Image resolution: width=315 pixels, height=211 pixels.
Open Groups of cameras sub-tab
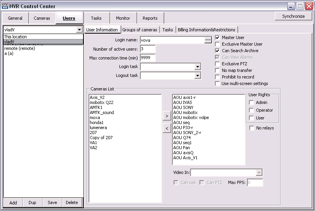point(140,30)
